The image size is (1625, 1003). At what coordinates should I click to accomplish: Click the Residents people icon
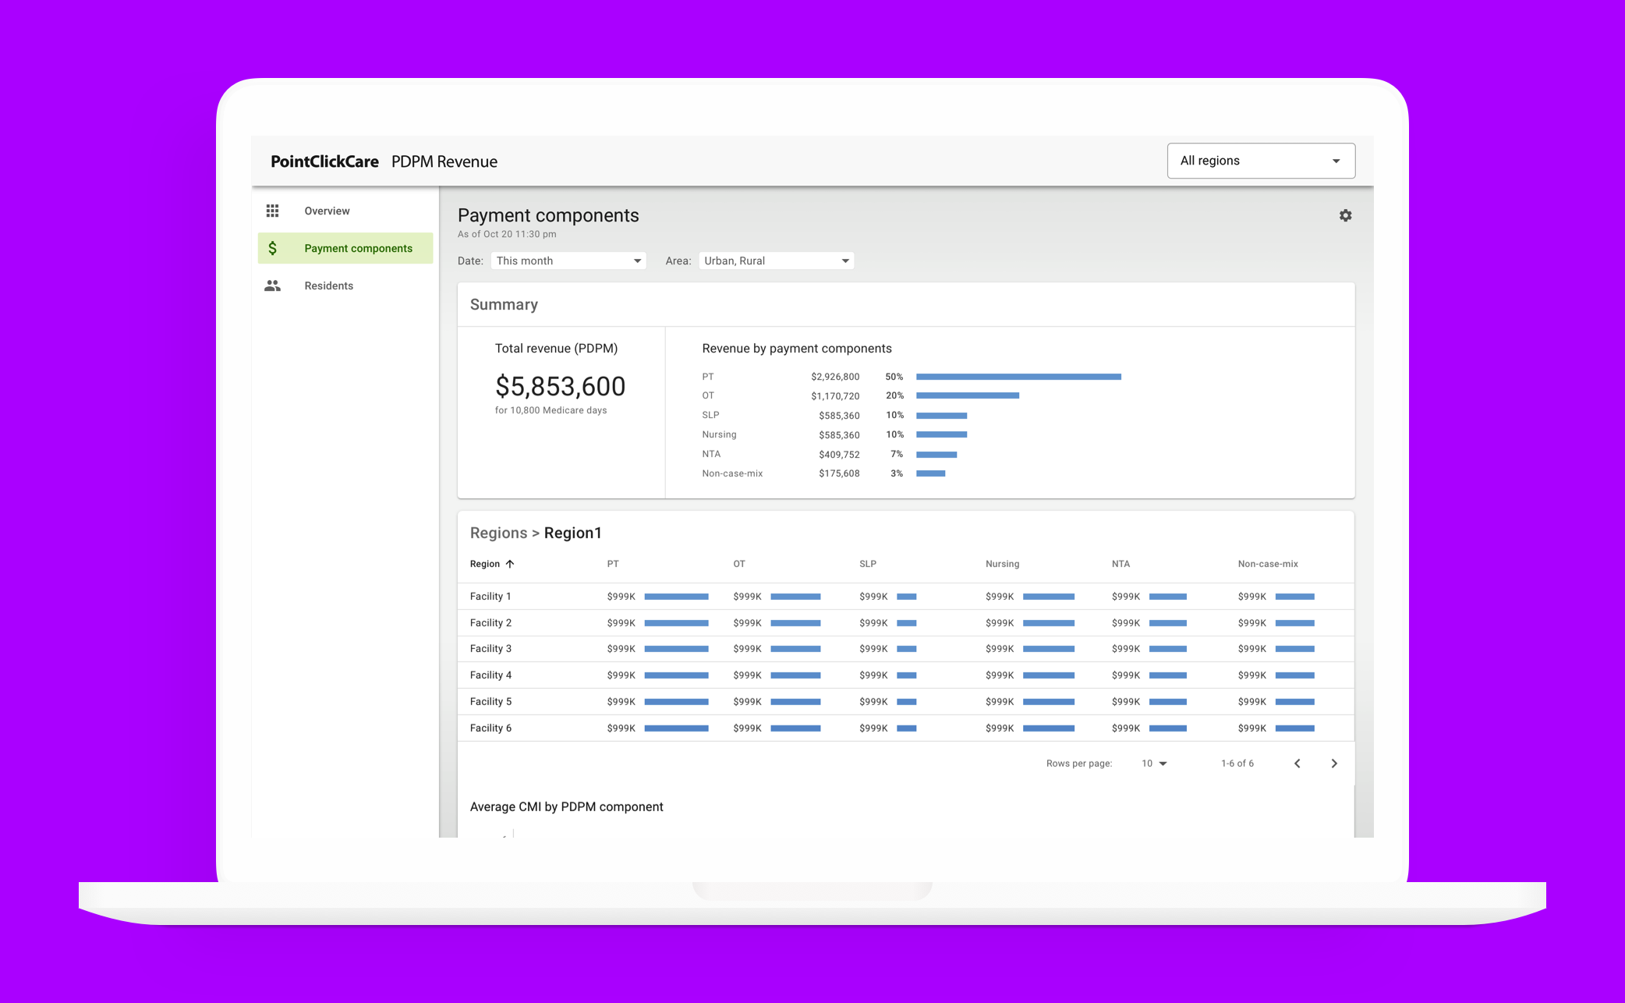[x=272, y=285]
